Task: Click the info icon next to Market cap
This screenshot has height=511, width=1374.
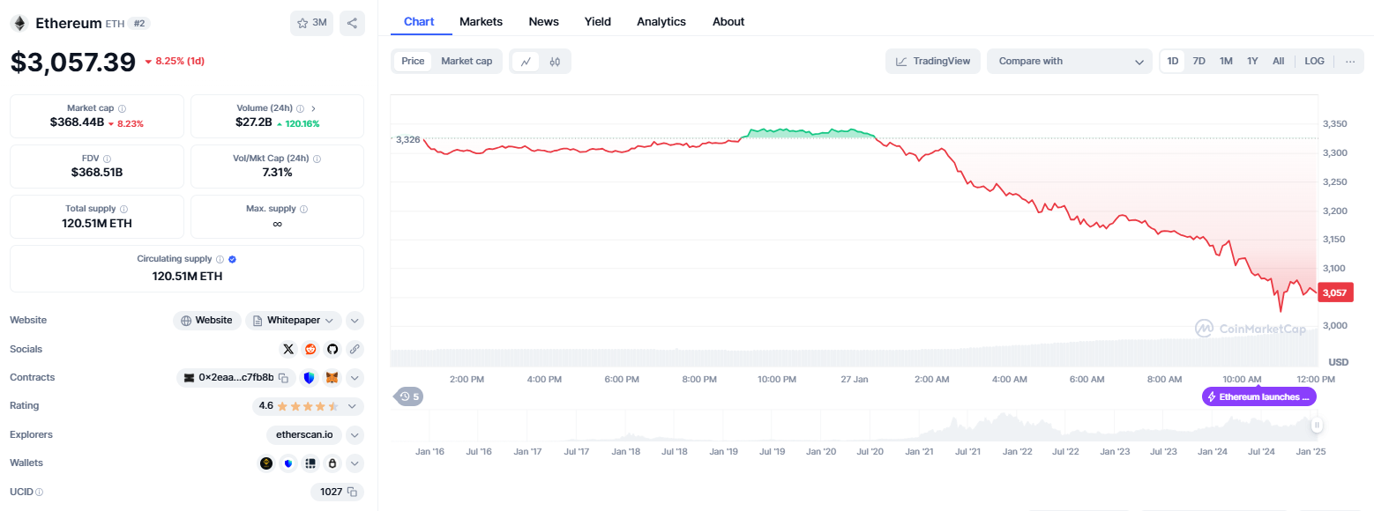Action: [x=122, y=108]
